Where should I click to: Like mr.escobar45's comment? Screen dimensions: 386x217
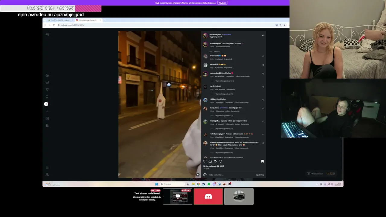[263, 74]
